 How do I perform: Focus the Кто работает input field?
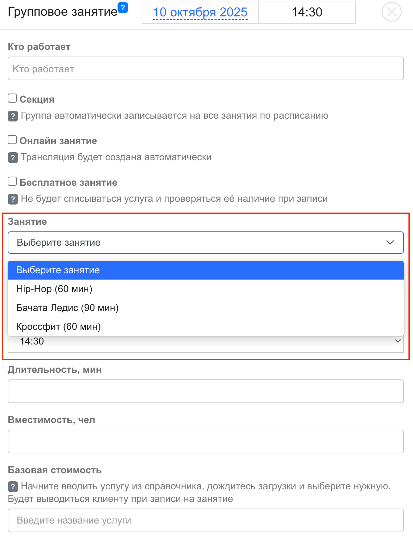click(206, 69)
